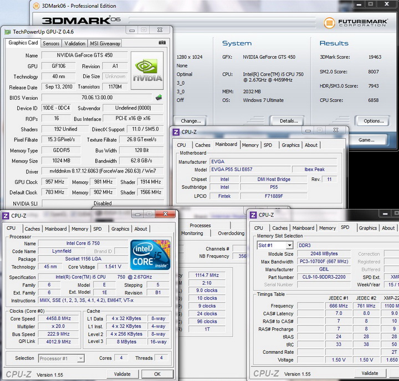Open About tab in bottom-left CPU-Z
The height and width of the screenshot is (381, 399).
click(140, 228)
